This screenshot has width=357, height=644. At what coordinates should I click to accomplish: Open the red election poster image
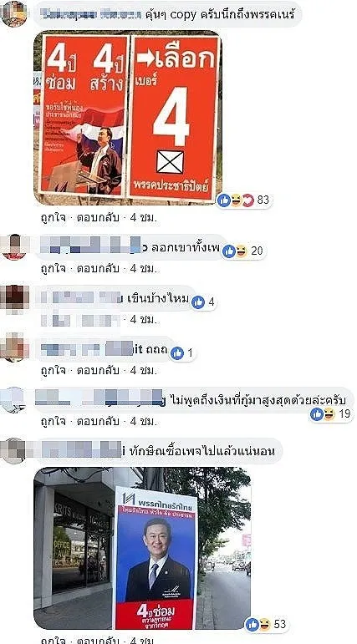(128, 118)
